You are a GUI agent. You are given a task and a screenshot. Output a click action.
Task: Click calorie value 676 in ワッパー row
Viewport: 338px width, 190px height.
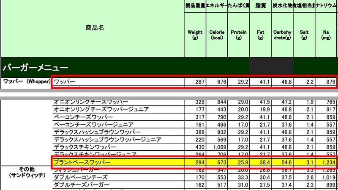221,82
